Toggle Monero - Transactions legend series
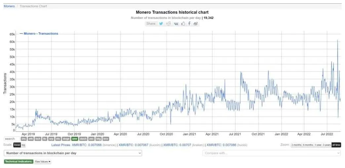345x168 pixels. pyautogui.click(x=39, y=34)
